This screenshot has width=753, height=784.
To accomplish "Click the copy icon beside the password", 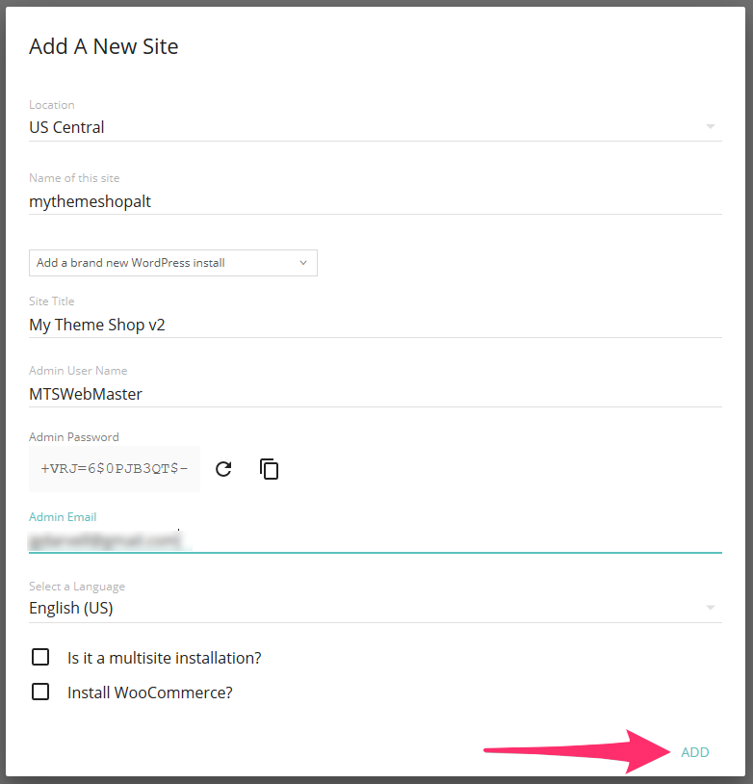I will [269, 469].
